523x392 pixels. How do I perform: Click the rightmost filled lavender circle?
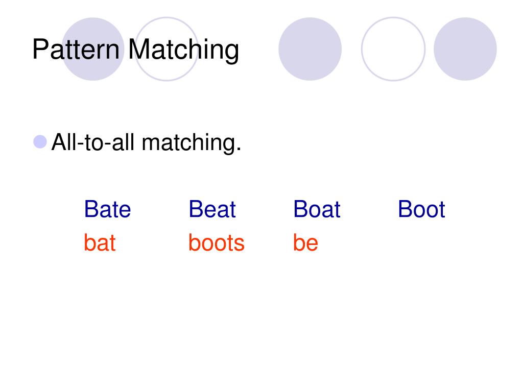point(465,49)
